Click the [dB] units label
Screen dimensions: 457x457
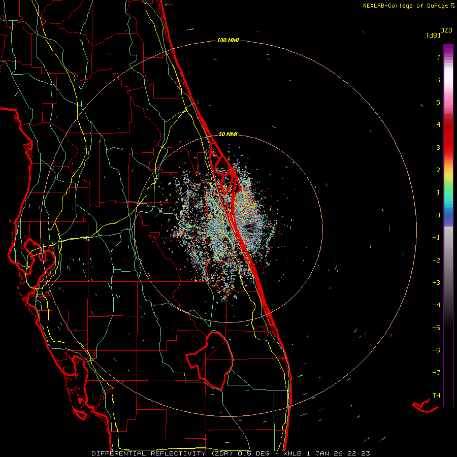click(433, 36)
